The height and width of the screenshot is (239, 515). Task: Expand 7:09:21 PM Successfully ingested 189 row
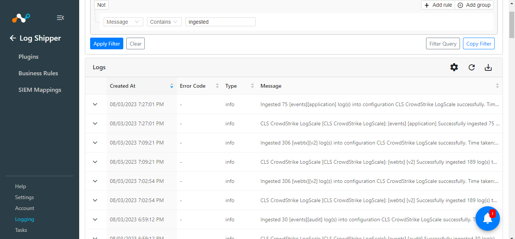point(95,162)
